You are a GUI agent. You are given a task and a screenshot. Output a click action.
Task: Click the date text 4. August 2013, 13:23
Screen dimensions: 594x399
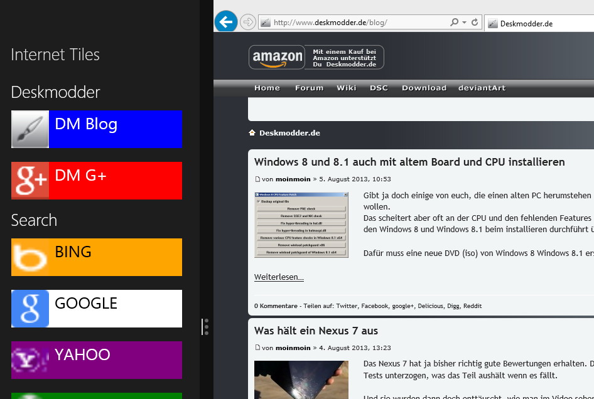tap(355, 348)
